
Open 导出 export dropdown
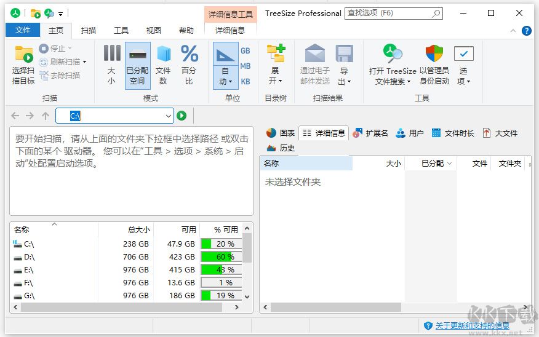click(x=344, y=65)
